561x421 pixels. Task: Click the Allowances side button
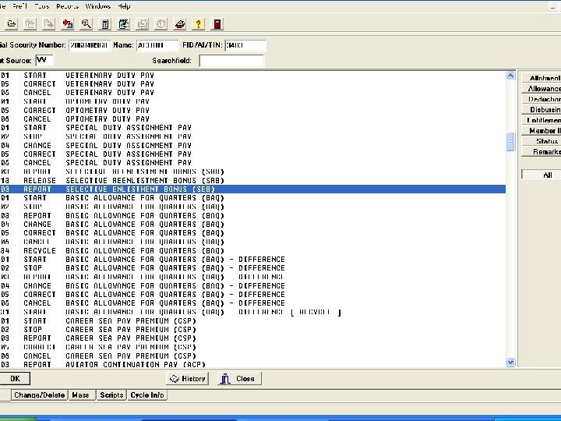coord(542,88)
